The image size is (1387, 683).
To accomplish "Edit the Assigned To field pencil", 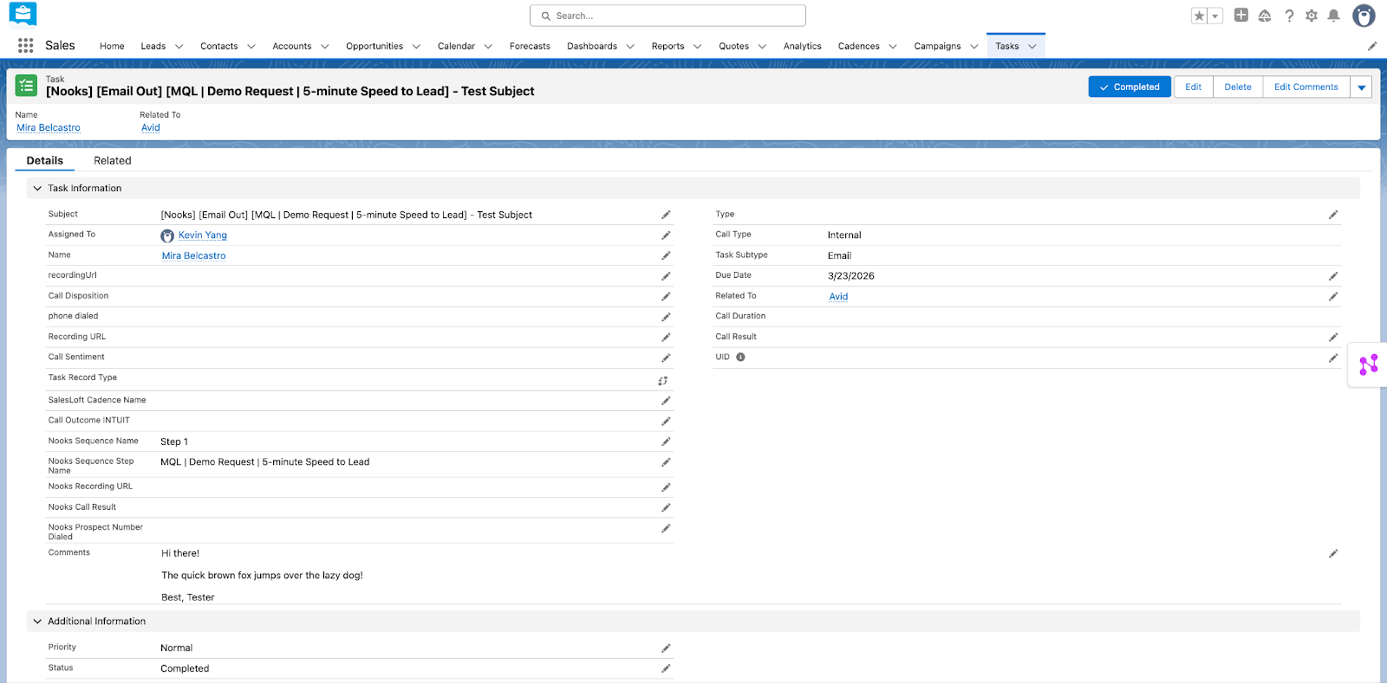I will point(666,235).
